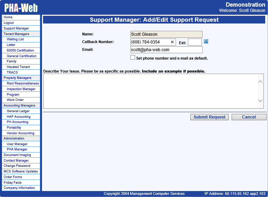Open Support Manager in sidebar

(21, 28)
